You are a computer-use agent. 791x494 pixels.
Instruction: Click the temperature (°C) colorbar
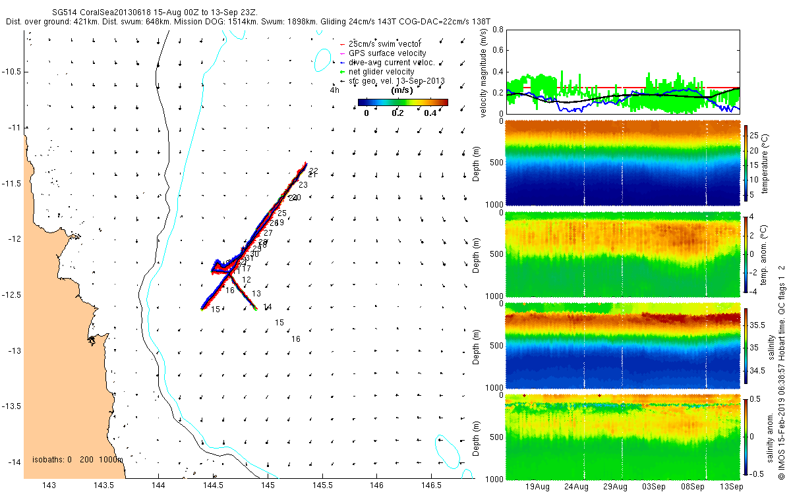click(x=747, y=162)
